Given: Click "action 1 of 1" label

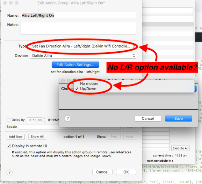Looking at the screenshot, I should click(x=74, y=137).
